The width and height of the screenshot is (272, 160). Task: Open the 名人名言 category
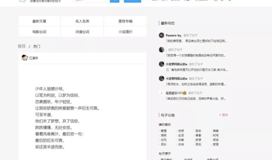(82, 21)
